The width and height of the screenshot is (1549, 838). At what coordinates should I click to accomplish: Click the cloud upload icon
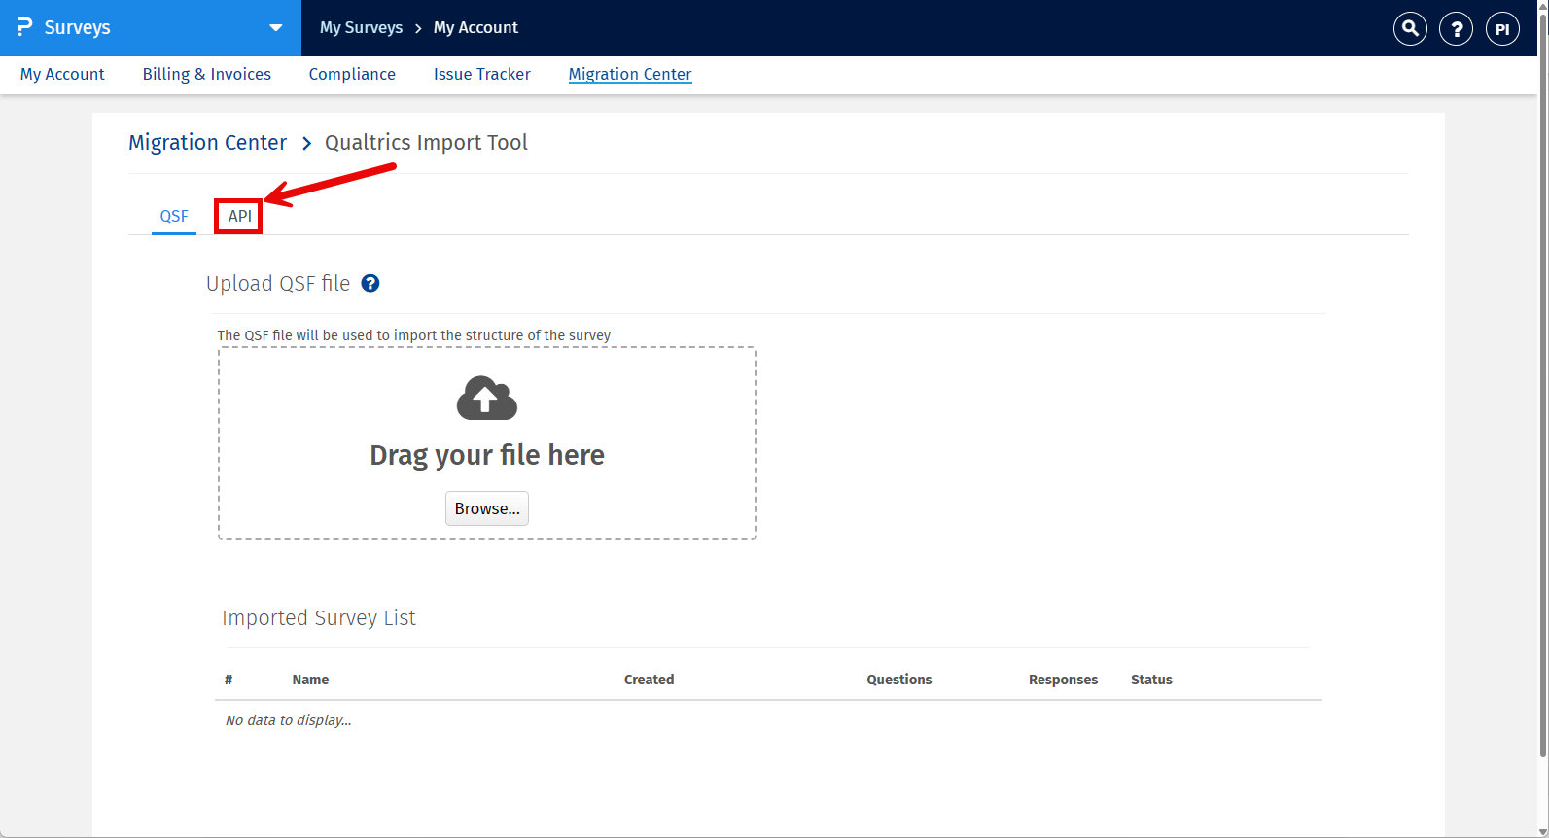pos(487,398)
